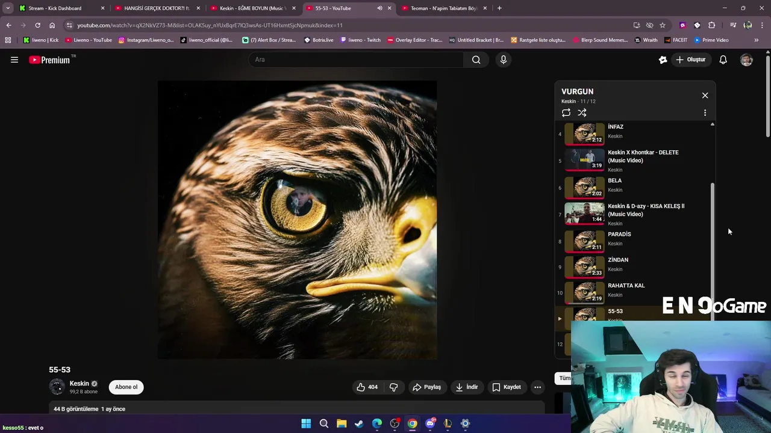The height and width of the screenshot is (433, 771).
Task: Download the video with İndir
Action: (467, 387)
